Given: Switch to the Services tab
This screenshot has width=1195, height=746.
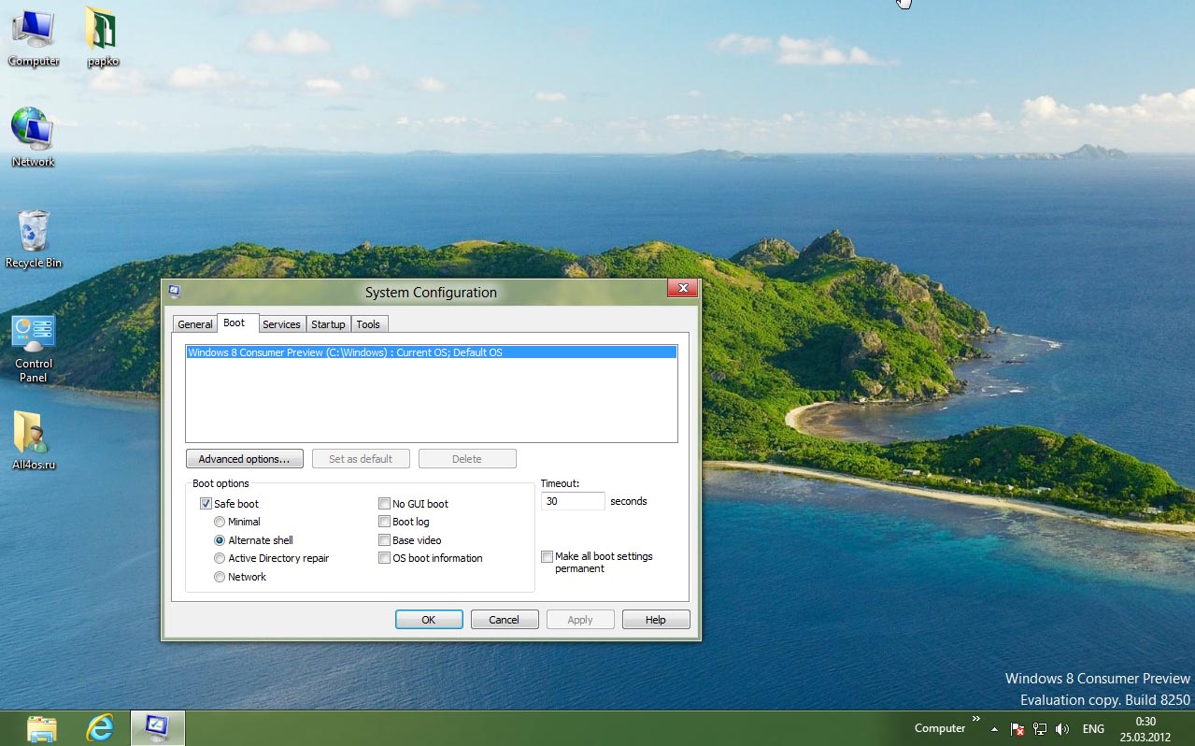Looking at the screenshot, I should pos(281,324).
